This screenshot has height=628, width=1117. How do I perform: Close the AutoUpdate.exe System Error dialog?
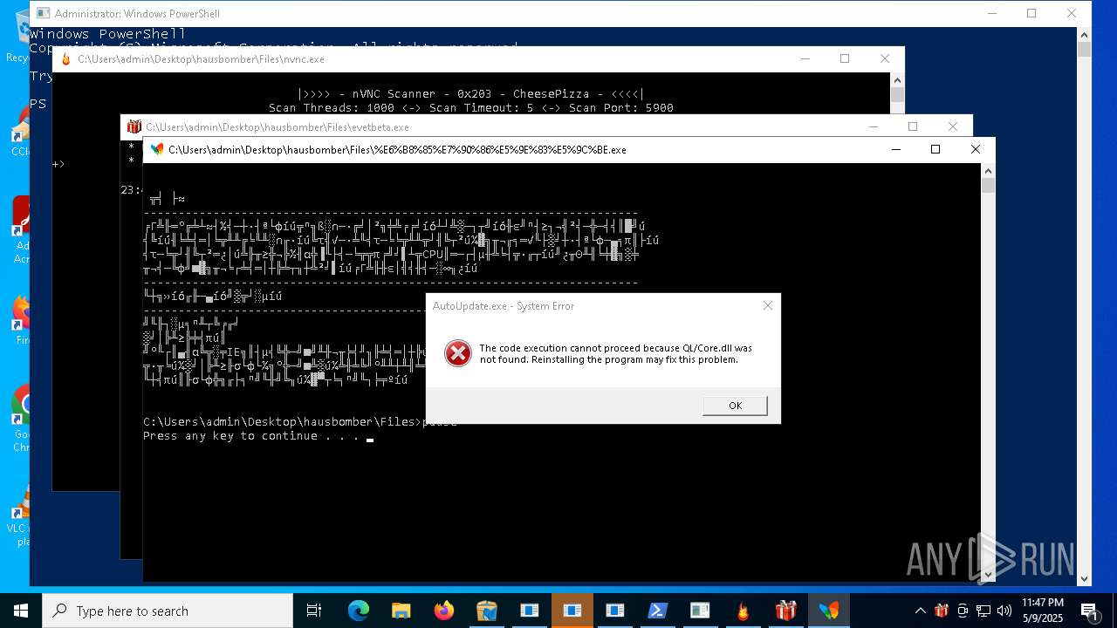[768, 305]
